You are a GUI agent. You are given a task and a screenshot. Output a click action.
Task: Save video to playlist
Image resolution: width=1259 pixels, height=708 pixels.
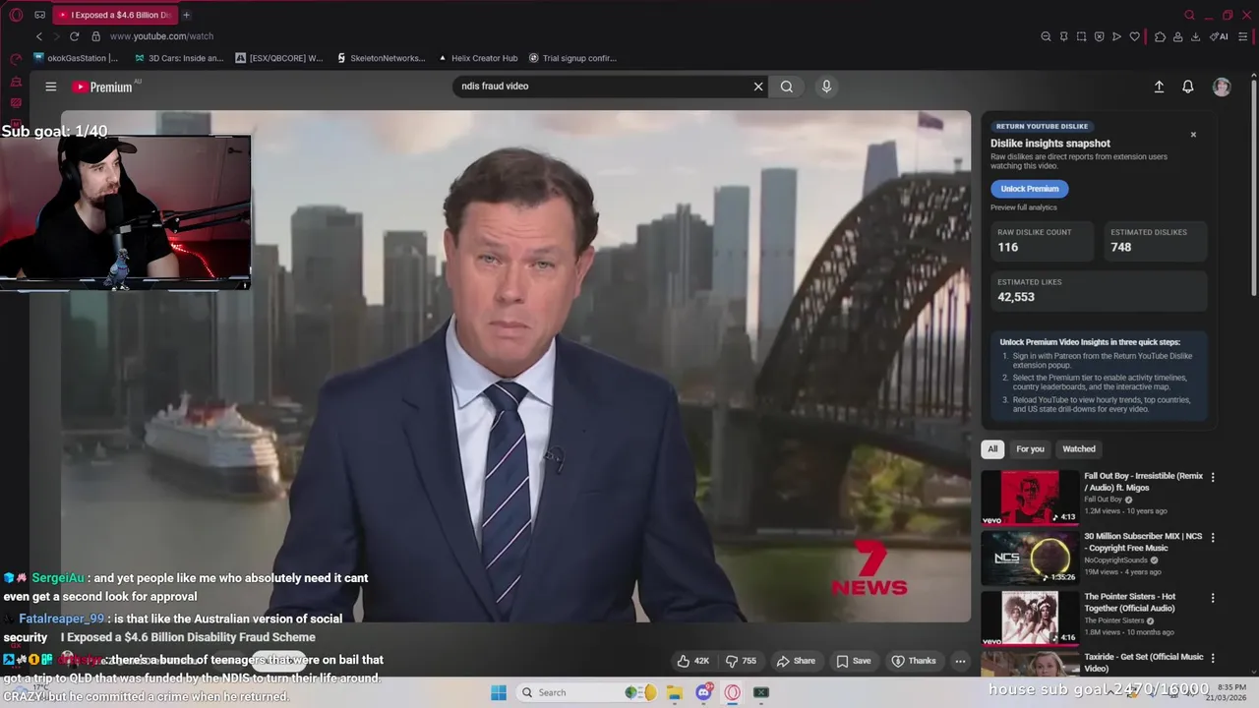point(854,661)
